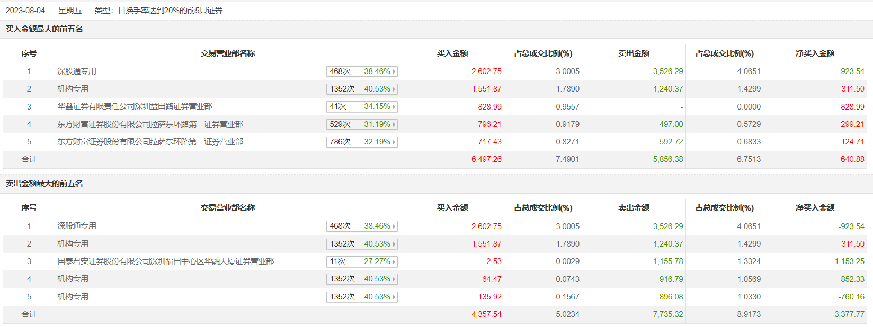This screenshot has height=327, width=873.
Task: Open 国泰君安深圳福田中心区华融大厦证券营业部 link
Action: pos(165,261)
